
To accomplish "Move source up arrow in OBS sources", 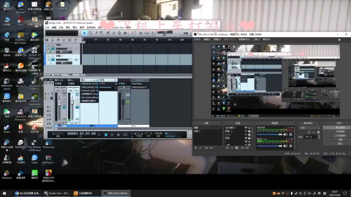I will (243, 148).
